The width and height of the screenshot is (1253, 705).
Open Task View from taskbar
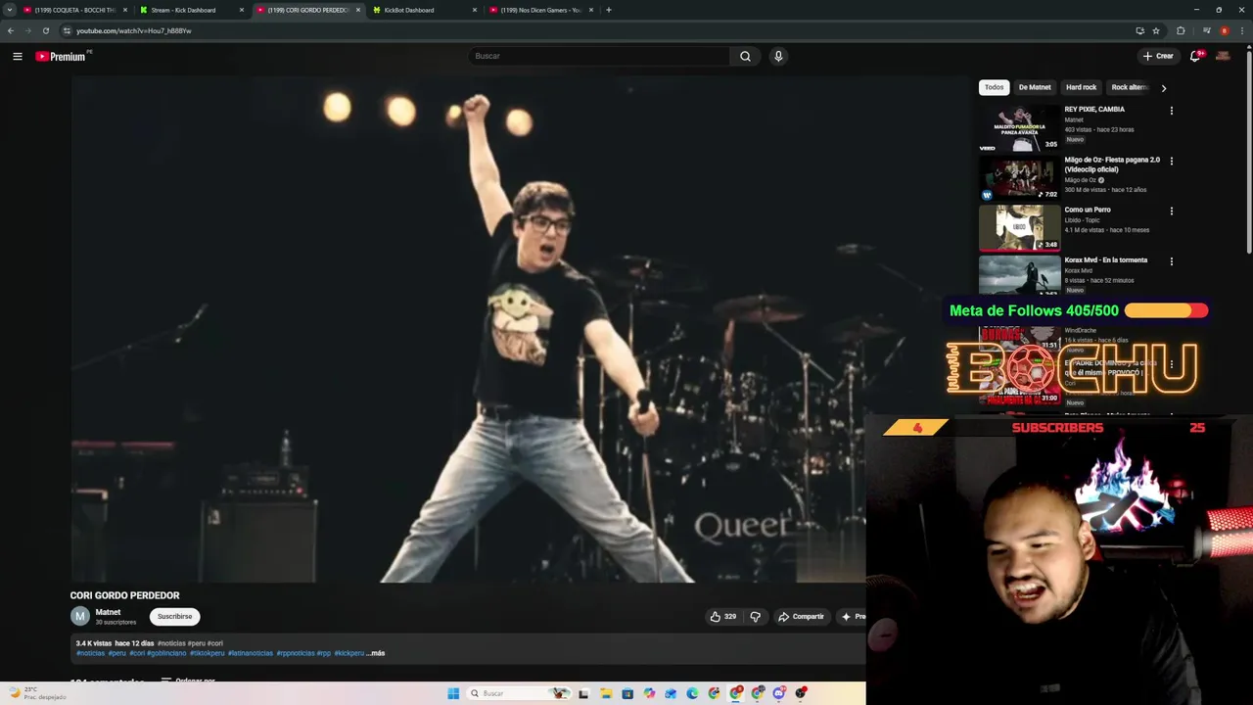point(583,693)
